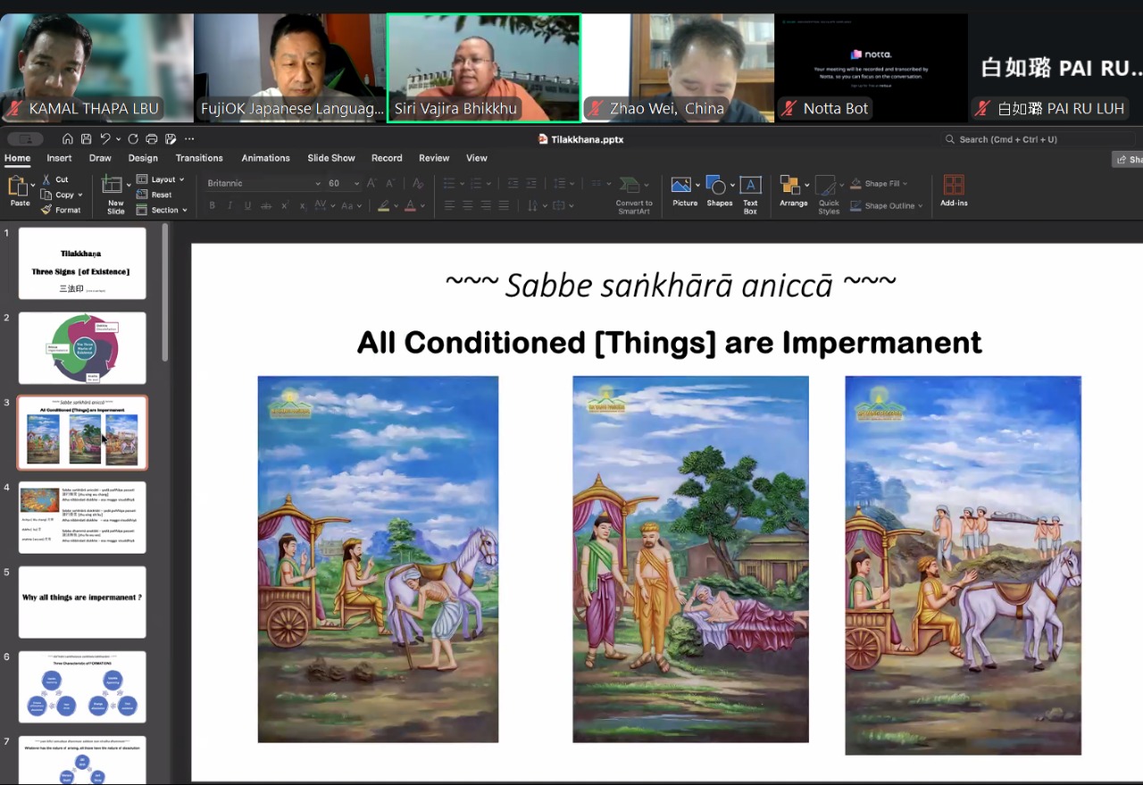Undo the last action

point(105,138)
